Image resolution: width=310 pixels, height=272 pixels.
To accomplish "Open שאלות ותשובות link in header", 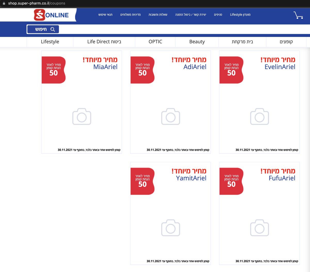I will (158, 15).
